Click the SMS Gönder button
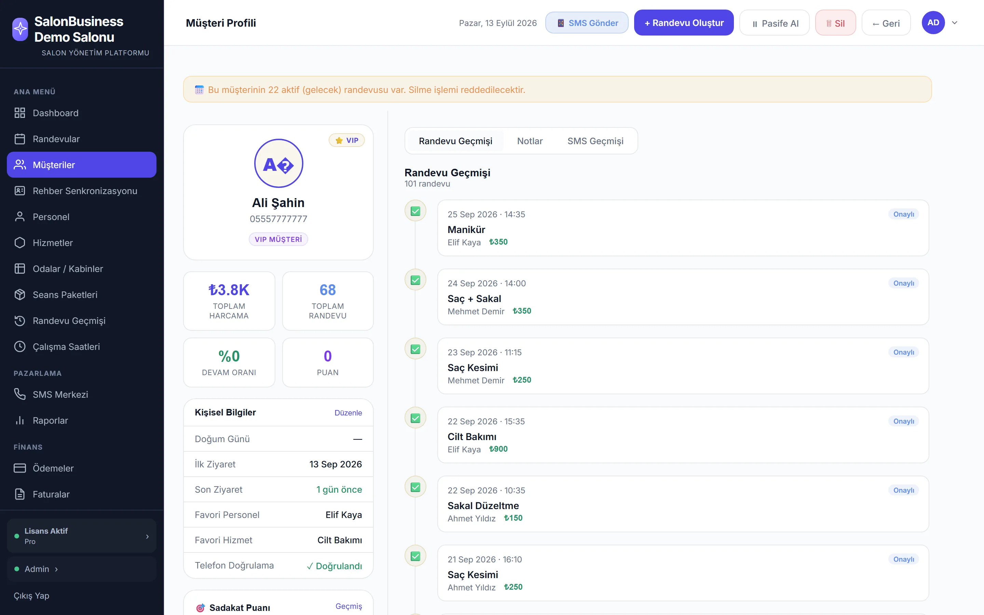Screen dimensions: 984x615 [x=587, y=23]
